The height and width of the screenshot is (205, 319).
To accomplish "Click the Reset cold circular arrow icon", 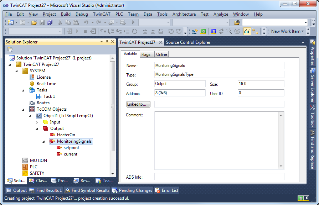I will pos(135,31).
